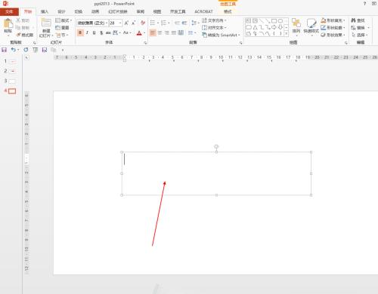
Task: Click the Save icon in quick access toolbar
Action: (x=4, y=50)
